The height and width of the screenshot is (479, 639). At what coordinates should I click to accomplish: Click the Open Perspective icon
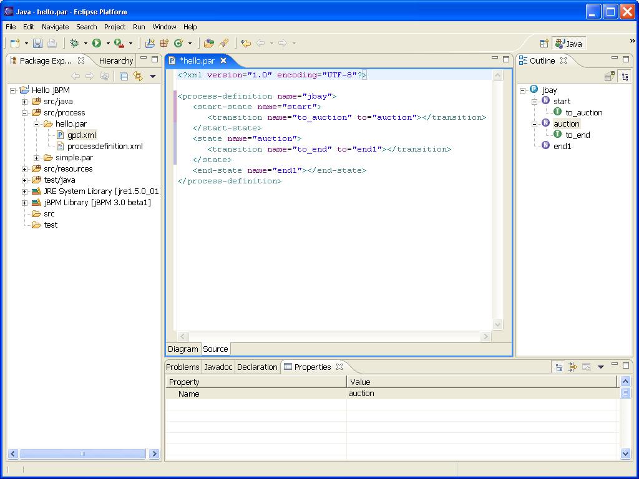(544, 44)
